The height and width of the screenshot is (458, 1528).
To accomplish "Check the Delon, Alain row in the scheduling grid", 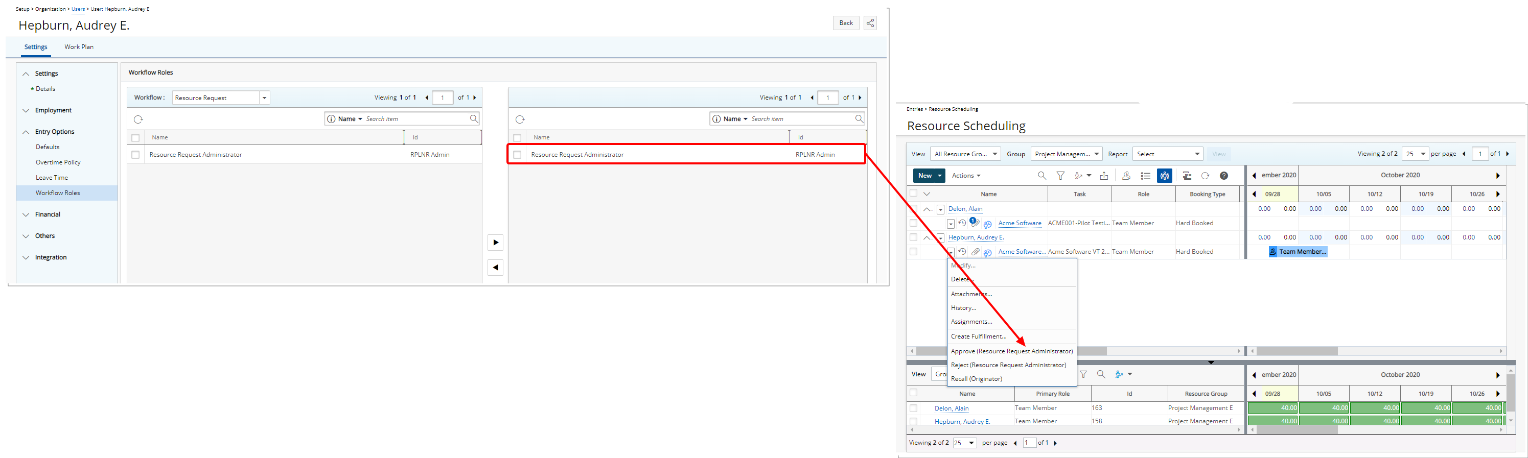I will coord(914,208).
